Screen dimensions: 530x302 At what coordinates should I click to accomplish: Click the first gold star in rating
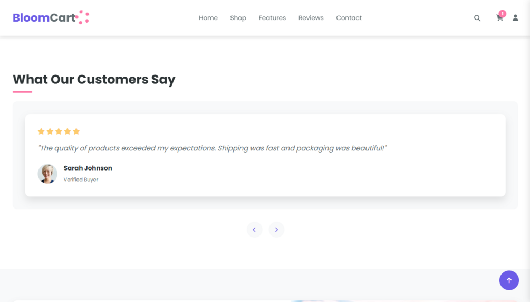point(41,131)
